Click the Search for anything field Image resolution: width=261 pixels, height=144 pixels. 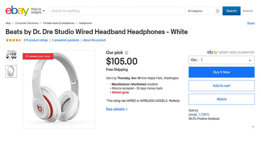pos(117,11)
